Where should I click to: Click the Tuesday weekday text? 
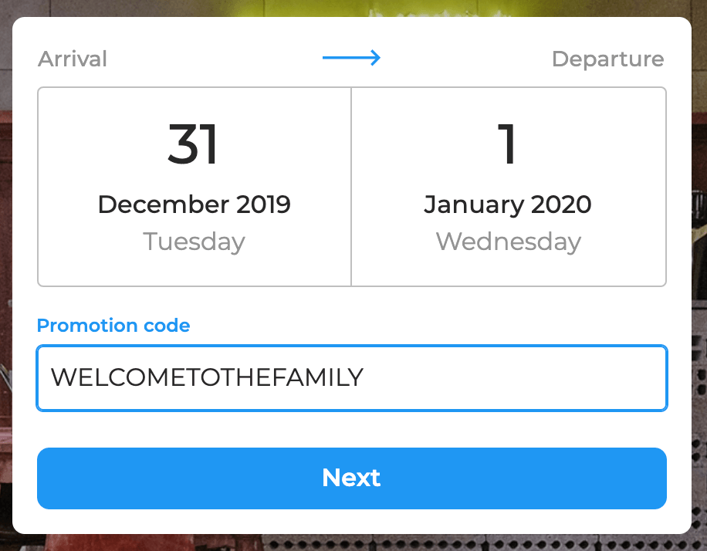[x=195, y=242]
